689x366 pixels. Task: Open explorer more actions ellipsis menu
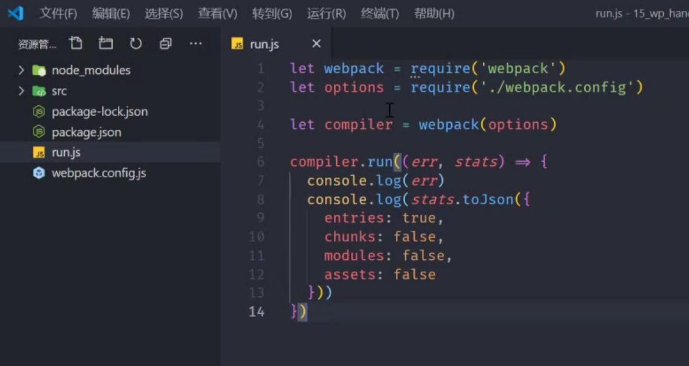click(195, 43)
